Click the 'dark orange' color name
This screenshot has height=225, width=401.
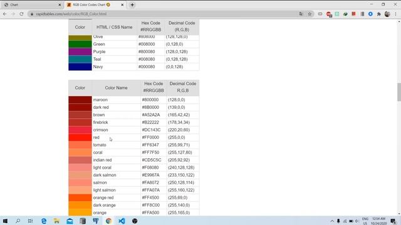(x=105, y=205)
